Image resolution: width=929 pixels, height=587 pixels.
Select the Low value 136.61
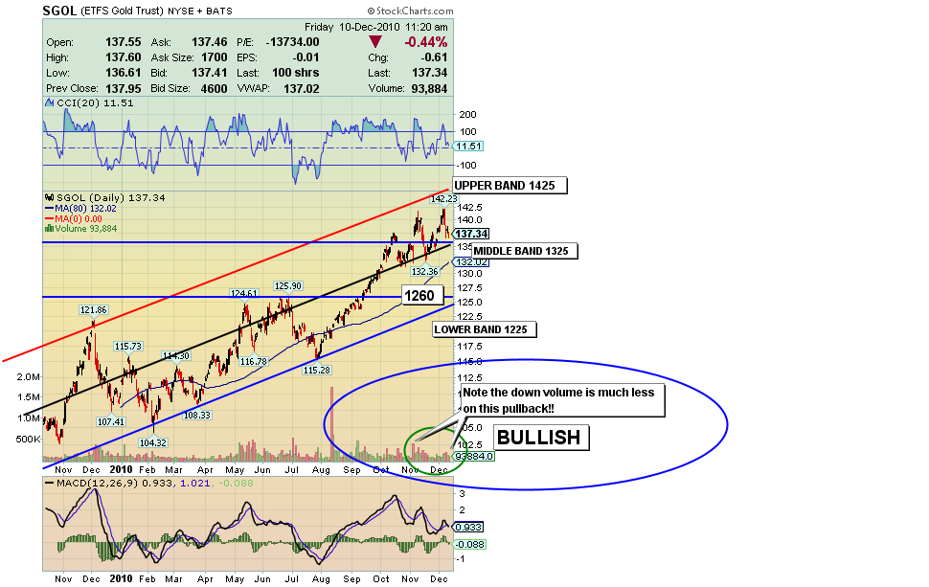point(124,73)
